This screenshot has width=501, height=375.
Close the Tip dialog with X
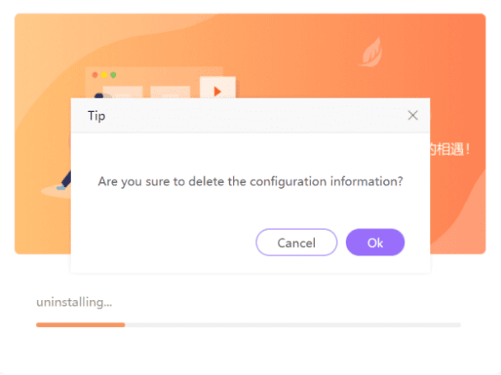tap(413, 115)
